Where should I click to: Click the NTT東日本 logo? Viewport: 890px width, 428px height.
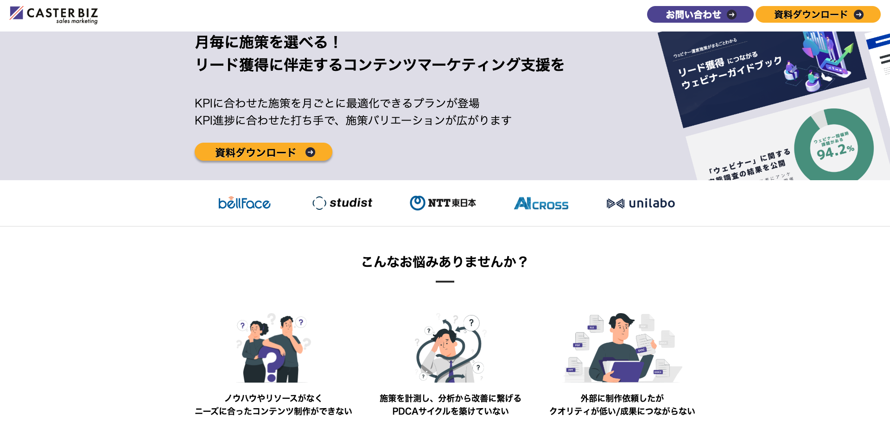[443, 203]
